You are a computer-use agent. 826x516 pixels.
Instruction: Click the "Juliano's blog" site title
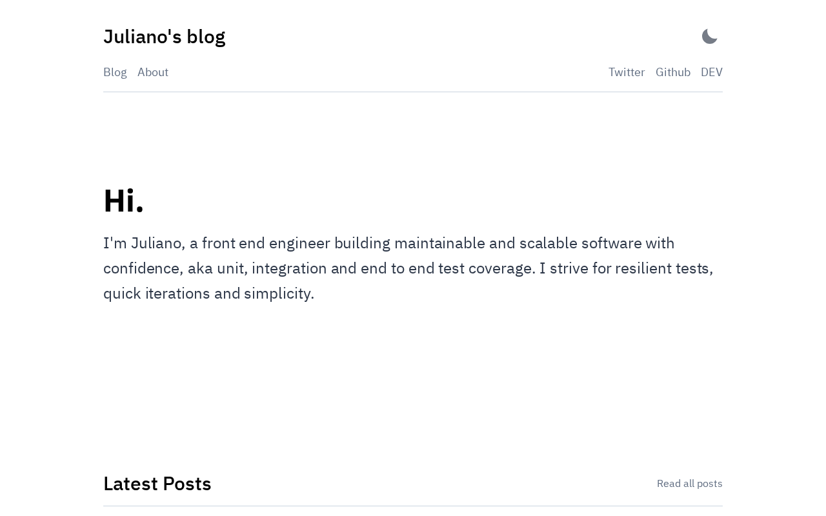[x=164, y=37]
